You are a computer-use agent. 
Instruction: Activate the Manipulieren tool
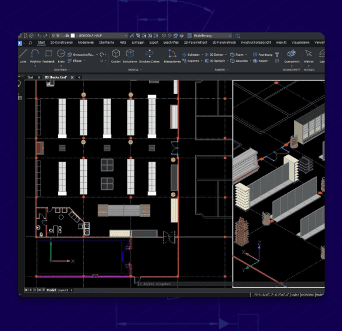172,56
